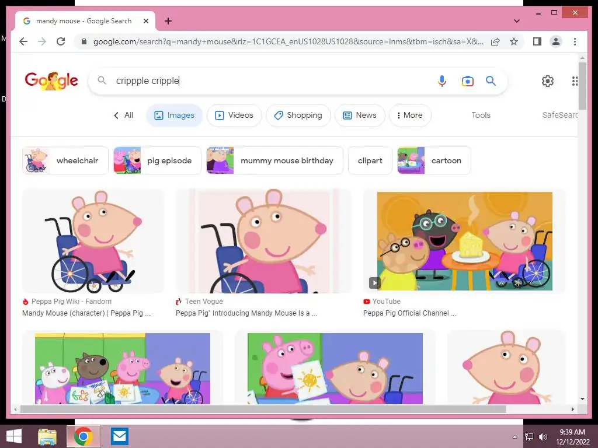
Task: Reload the current page
Action: pos(61,41)
